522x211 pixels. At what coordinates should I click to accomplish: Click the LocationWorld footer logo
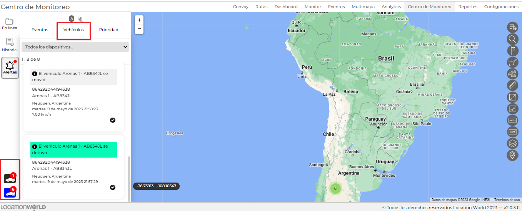[x=23, y=207]
